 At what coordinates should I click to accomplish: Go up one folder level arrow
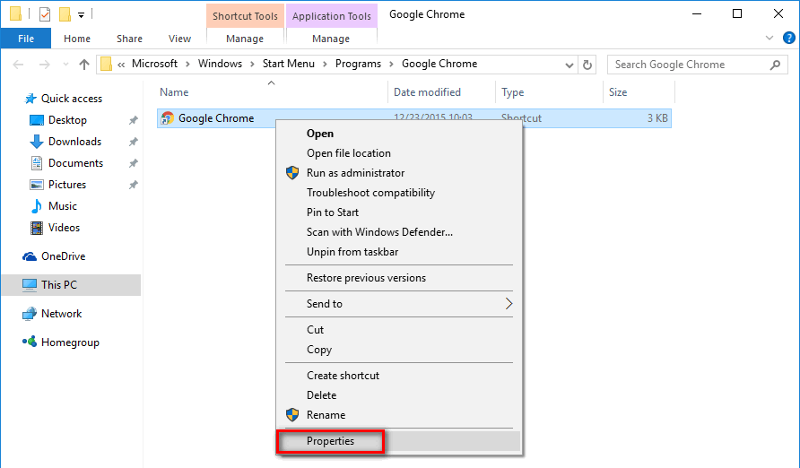tap(84, 65)
